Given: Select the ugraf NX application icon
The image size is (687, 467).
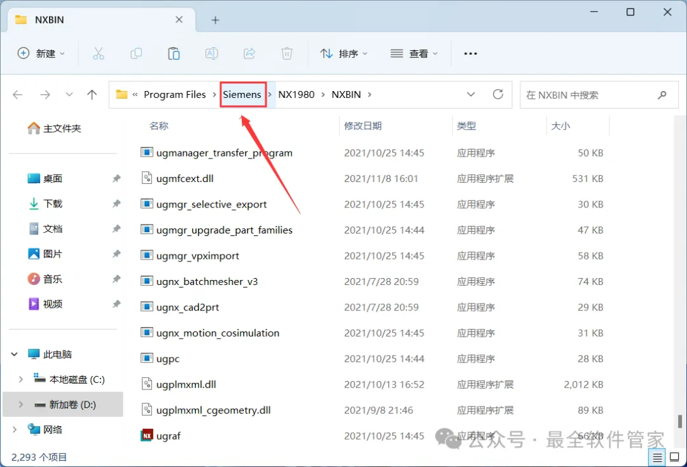Looking at the screenshot, I should coord(147,435).
